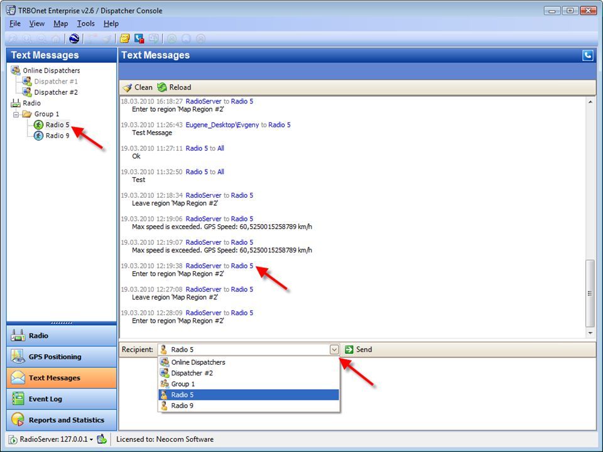This screenshot has height=452, width=603.
Task: Select Radio 9 in the tree
Action: tap(57, 136)
